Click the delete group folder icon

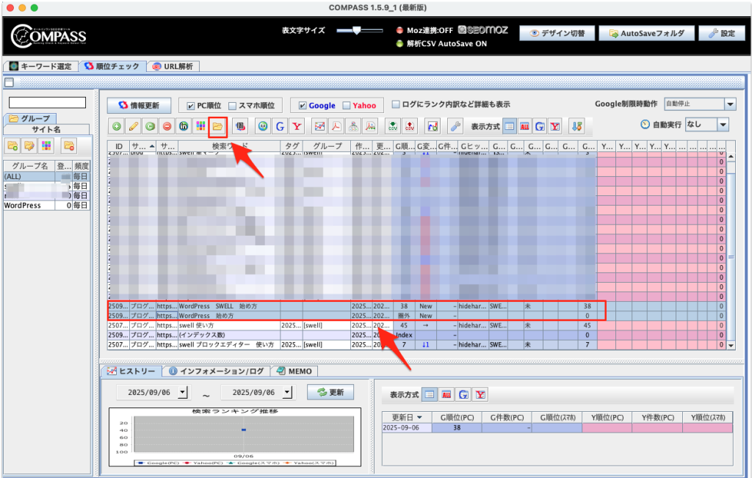click(x=69, y=145)
